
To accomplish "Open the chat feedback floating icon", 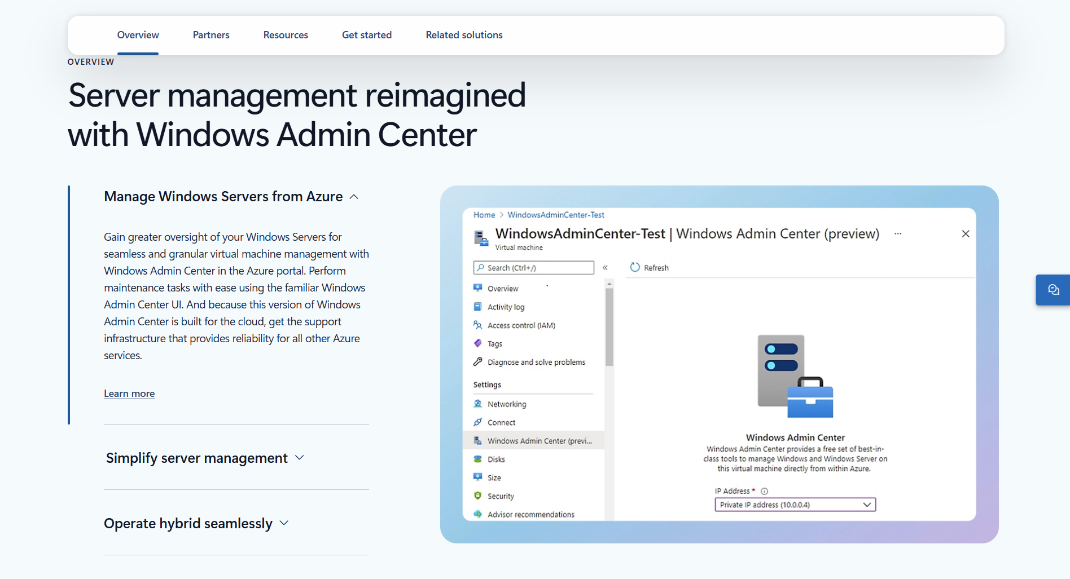I will (1053, 290).
